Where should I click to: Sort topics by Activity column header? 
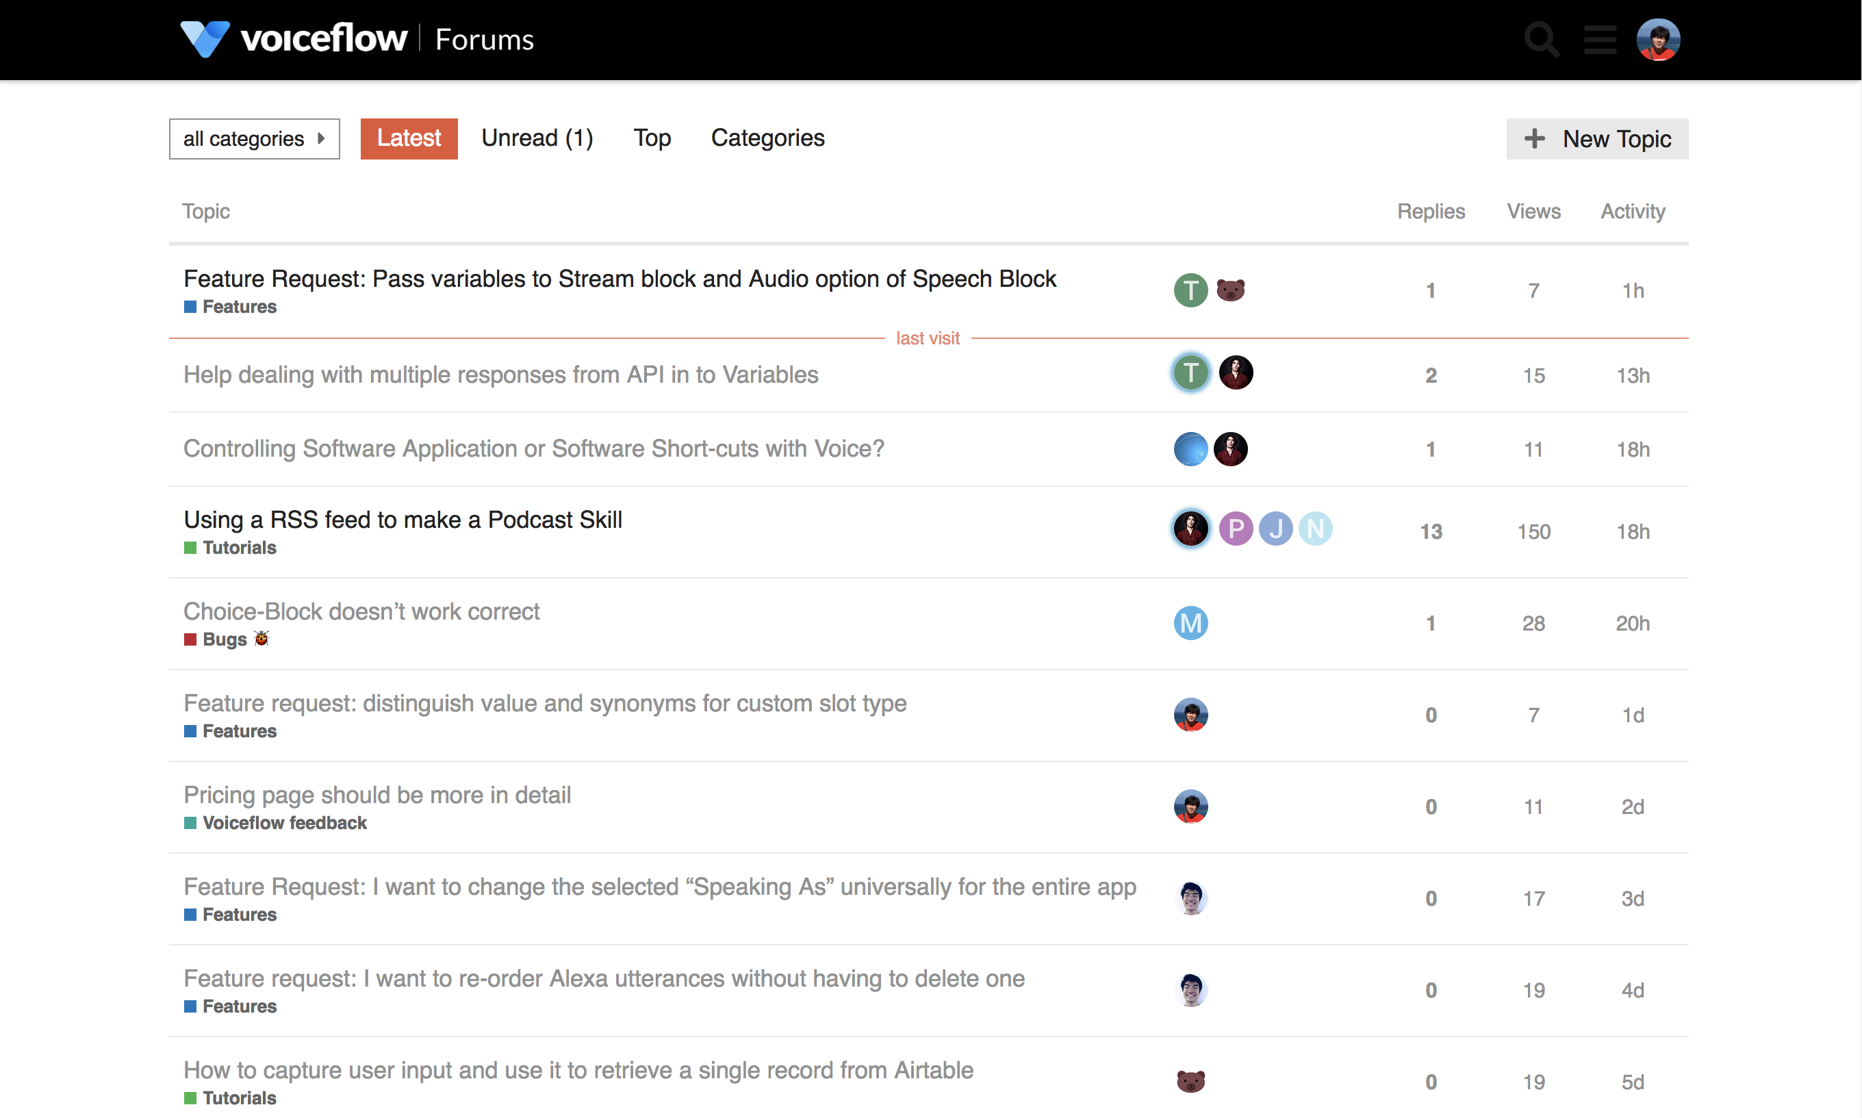pyautogui.click(x=1632, y=212)
